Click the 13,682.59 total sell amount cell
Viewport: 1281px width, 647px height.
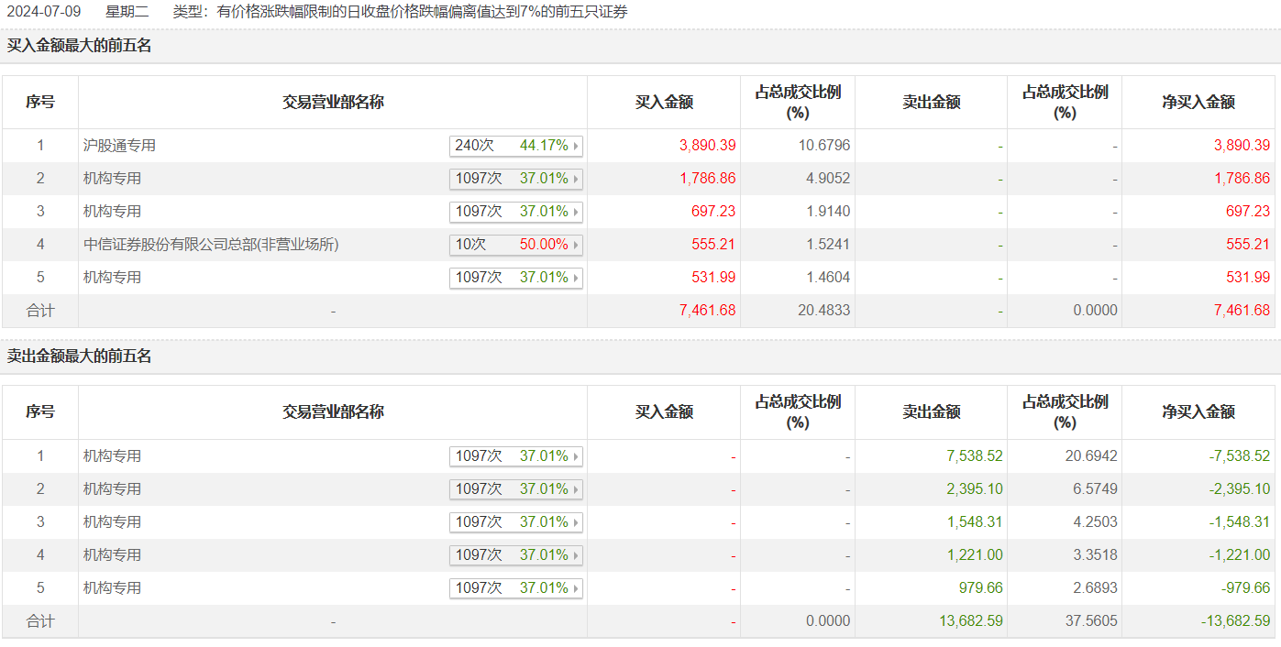point(971,621)
